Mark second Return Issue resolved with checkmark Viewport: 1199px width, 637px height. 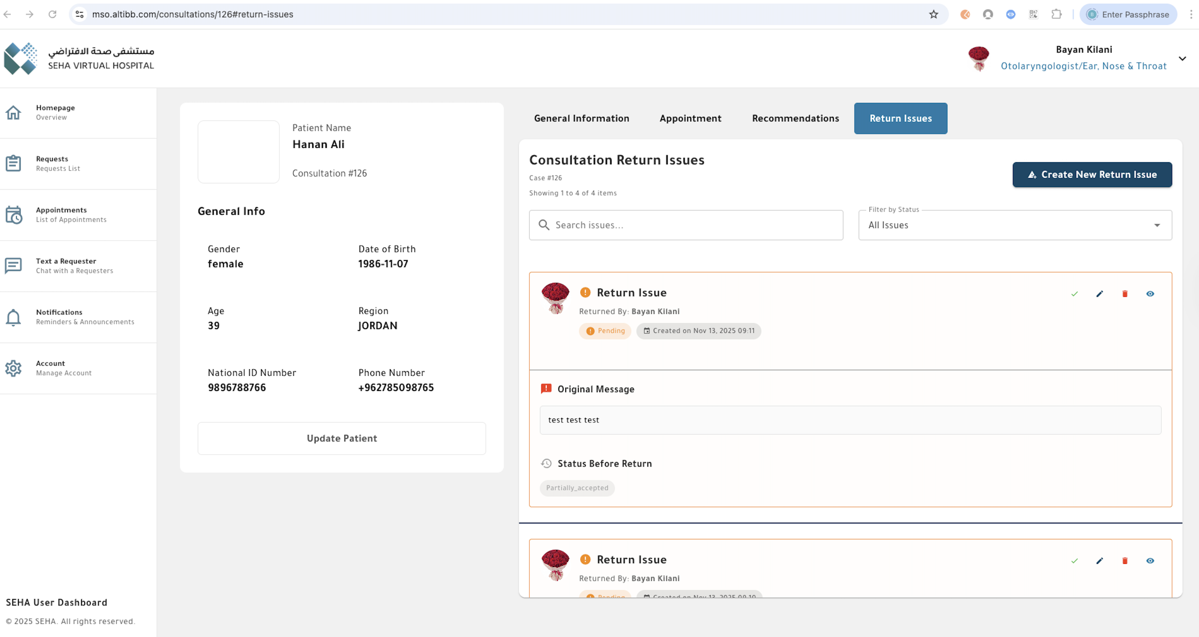(1074, 561)
